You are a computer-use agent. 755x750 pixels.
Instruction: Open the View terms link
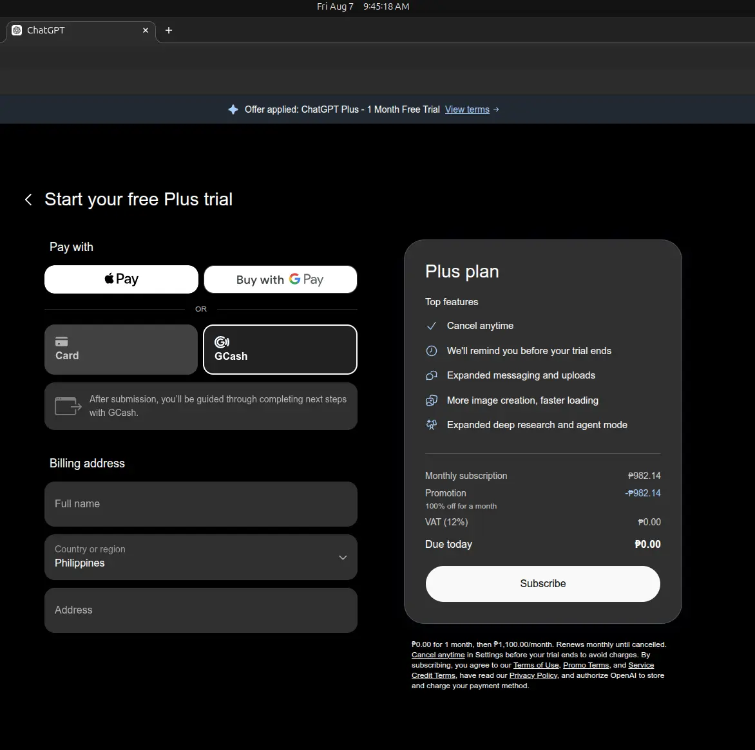pyautogui.click(x=467, y=109)
